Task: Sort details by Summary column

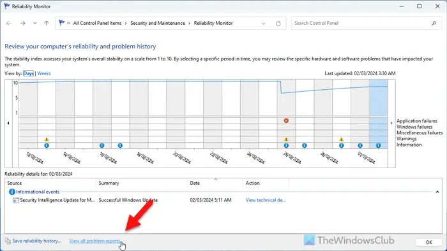Action: pos(142,183)
